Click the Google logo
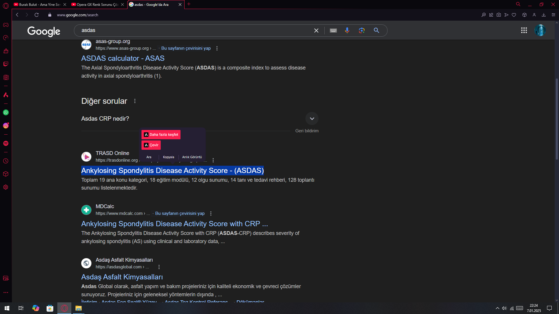The height and width of the screenshot is (314, 559). point(44,31)
